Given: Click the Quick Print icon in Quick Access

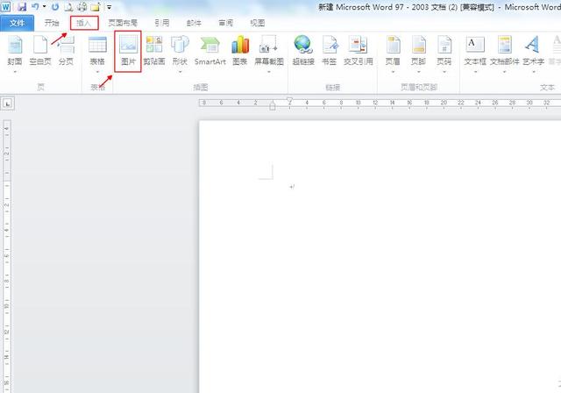Looking at the screenshot, I should (x=82, y=6).
